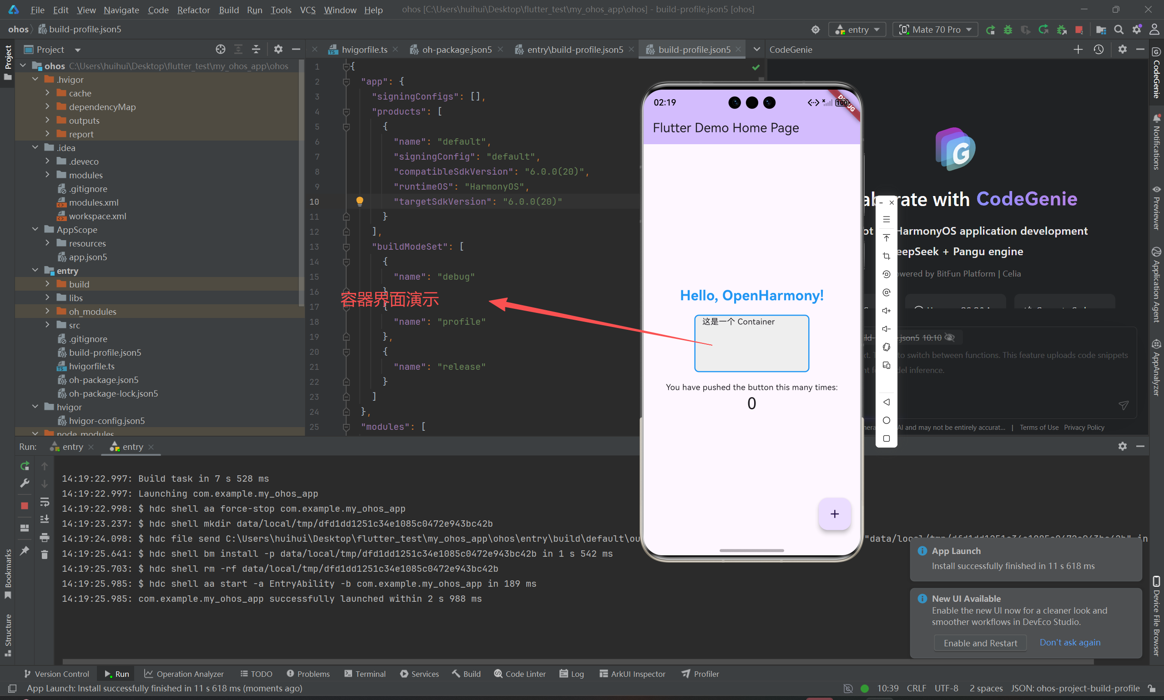1164x700 pixels.
Task: Click the emulator back triangle button
Action: [886, 402]
